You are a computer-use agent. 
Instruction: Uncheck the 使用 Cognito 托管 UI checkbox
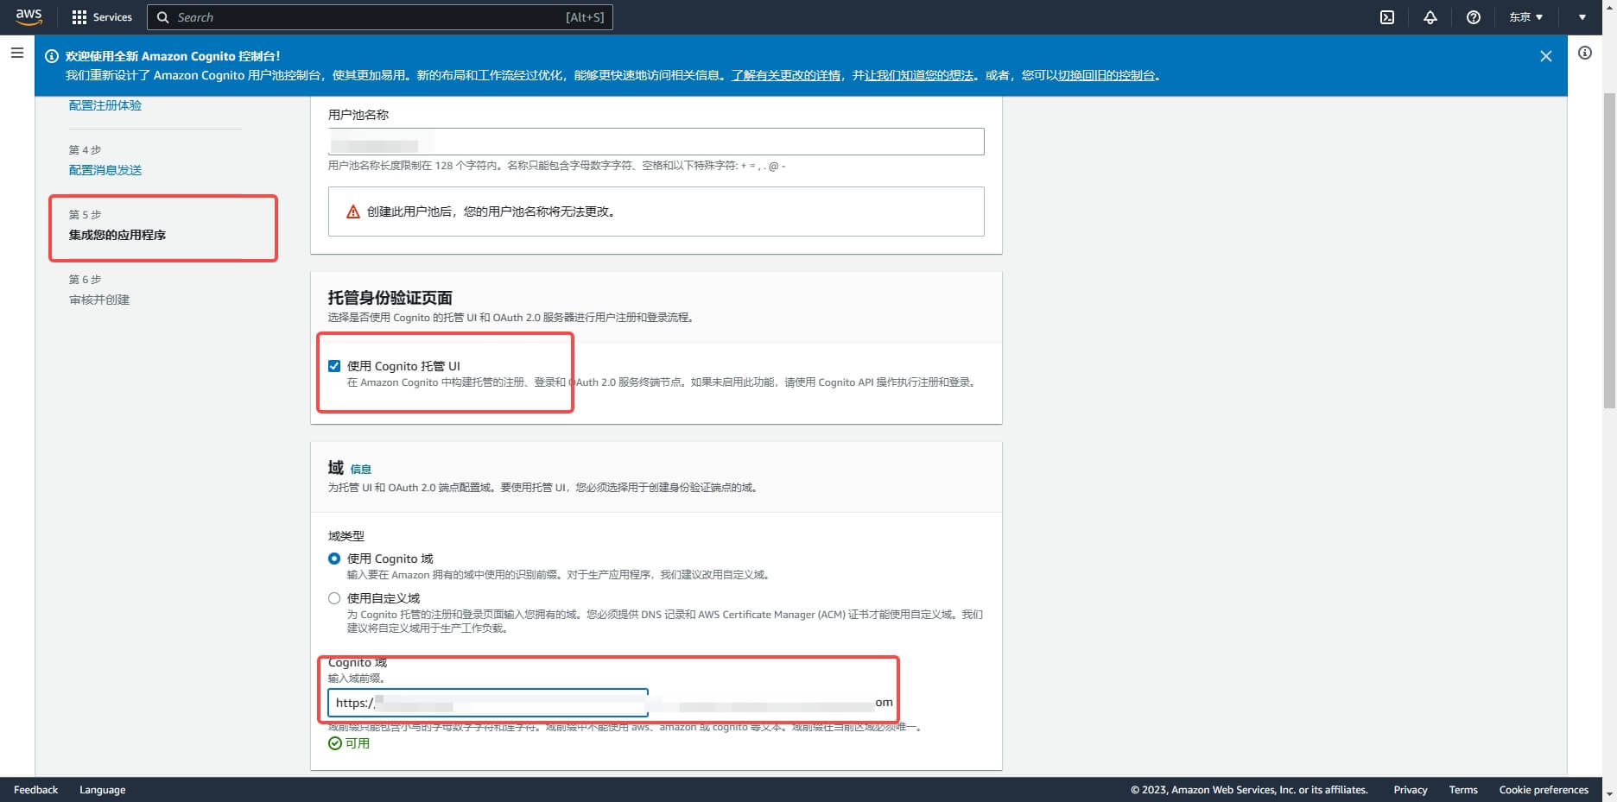coord(334,366)
